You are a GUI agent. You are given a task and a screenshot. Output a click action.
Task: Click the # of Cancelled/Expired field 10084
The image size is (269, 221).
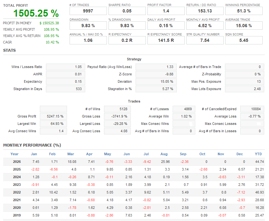click(x=252, y=109)
